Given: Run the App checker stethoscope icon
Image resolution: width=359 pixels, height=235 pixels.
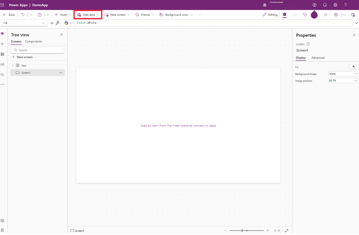Looking at the screenshot, I should [x=305, y=14].
